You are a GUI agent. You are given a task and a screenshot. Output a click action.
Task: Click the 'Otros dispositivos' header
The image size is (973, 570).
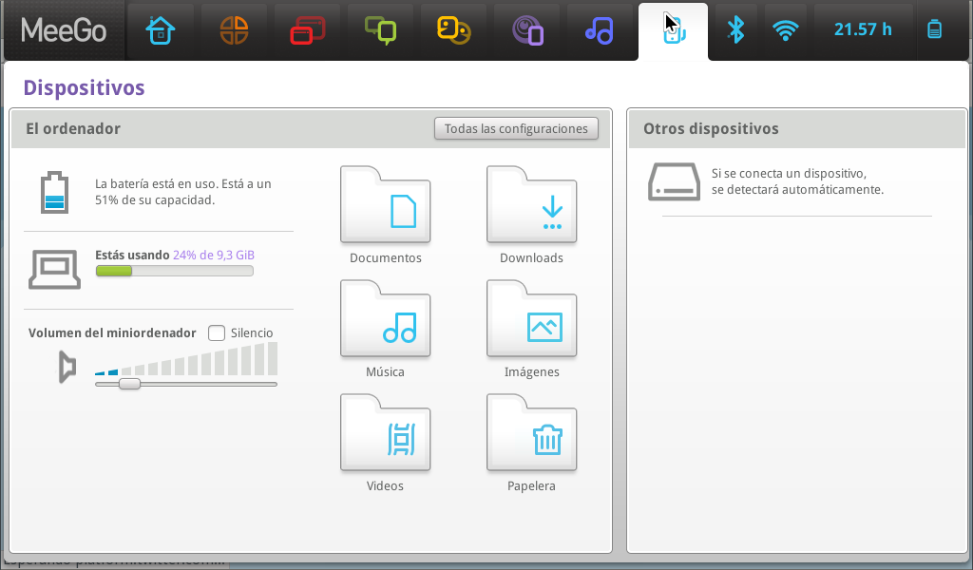(x=711, y=128)
